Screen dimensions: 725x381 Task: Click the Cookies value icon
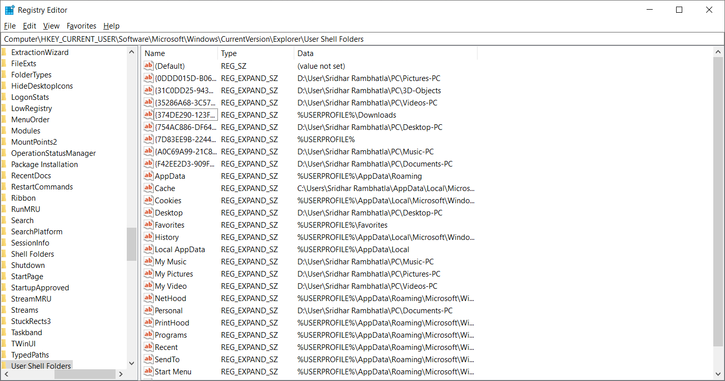tap(148, 200)
